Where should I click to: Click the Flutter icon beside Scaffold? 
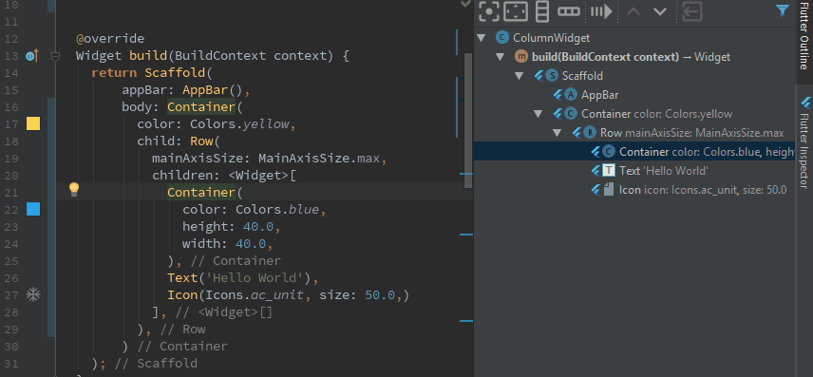pyautogui.click(x=539, y=76)
